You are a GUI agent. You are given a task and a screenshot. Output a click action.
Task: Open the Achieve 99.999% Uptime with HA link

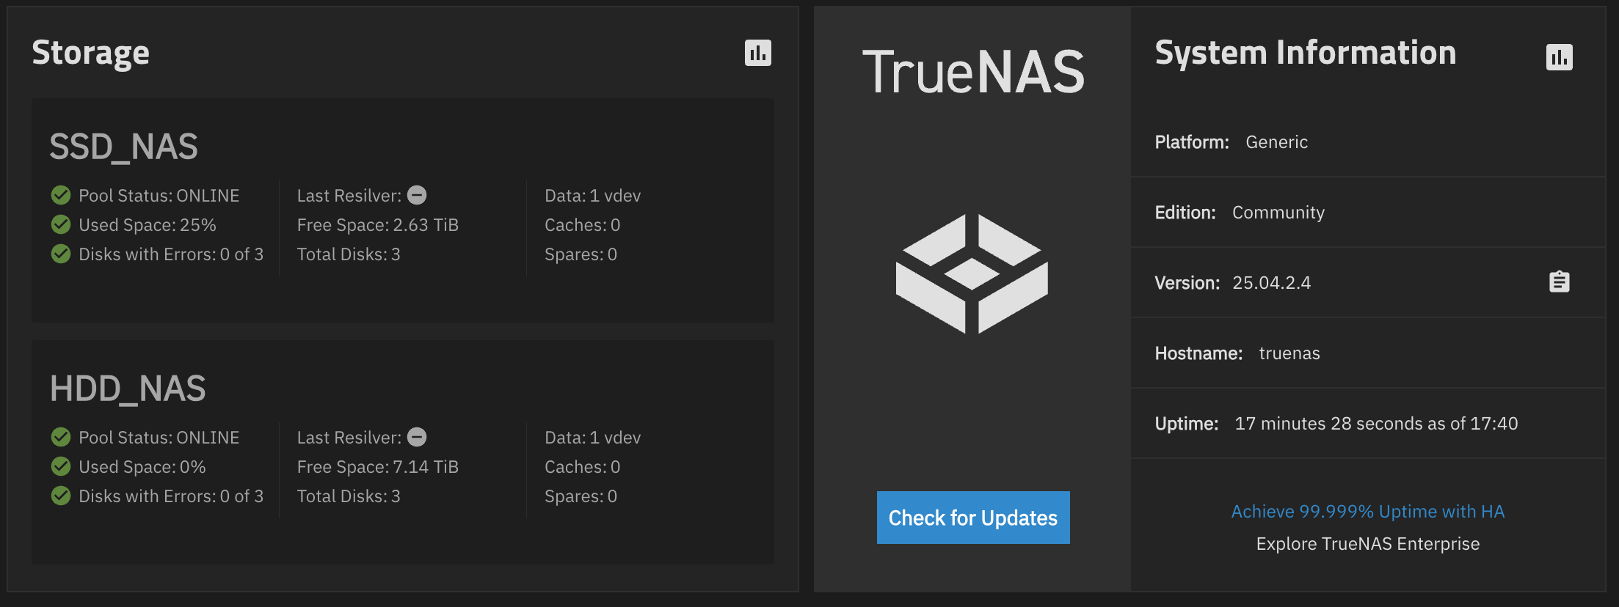click(1367, 512)
